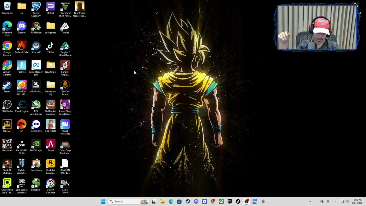Open Steam desktop shortcut
The height and width of the screenshot is (206, 366).
pyautogui.click(x=7, y=86)
